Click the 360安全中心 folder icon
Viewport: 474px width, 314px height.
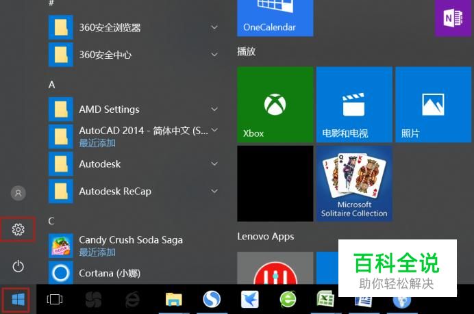pos(61,55)
